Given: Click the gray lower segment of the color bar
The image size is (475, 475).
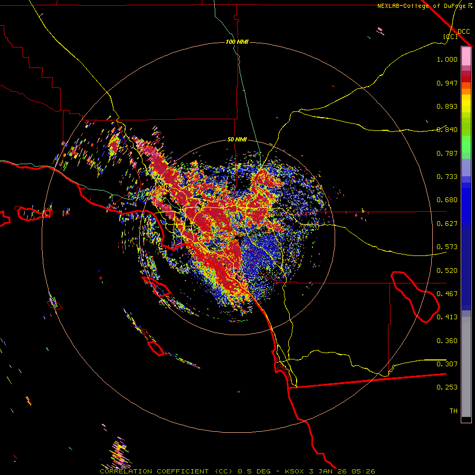Looking at the screenshot, I should [466, 367].
